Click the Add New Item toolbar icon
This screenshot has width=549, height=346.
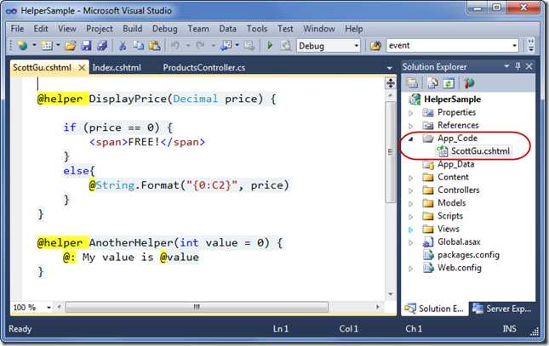click(46, 45)
